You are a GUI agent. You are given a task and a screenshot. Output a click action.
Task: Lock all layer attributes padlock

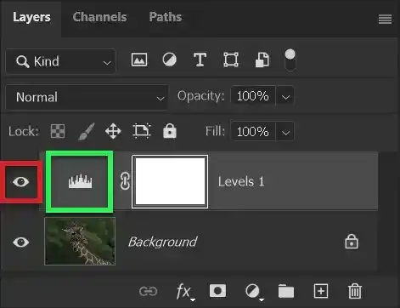point(170,131)
